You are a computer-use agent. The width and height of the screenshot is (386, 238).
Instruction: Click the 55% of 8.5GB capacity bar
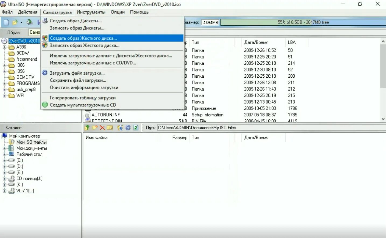(303, 22)
